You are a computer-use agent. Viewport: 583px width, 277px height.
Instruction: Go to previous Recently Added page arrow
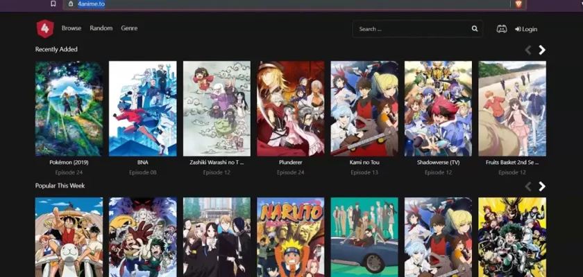point(528,50)
